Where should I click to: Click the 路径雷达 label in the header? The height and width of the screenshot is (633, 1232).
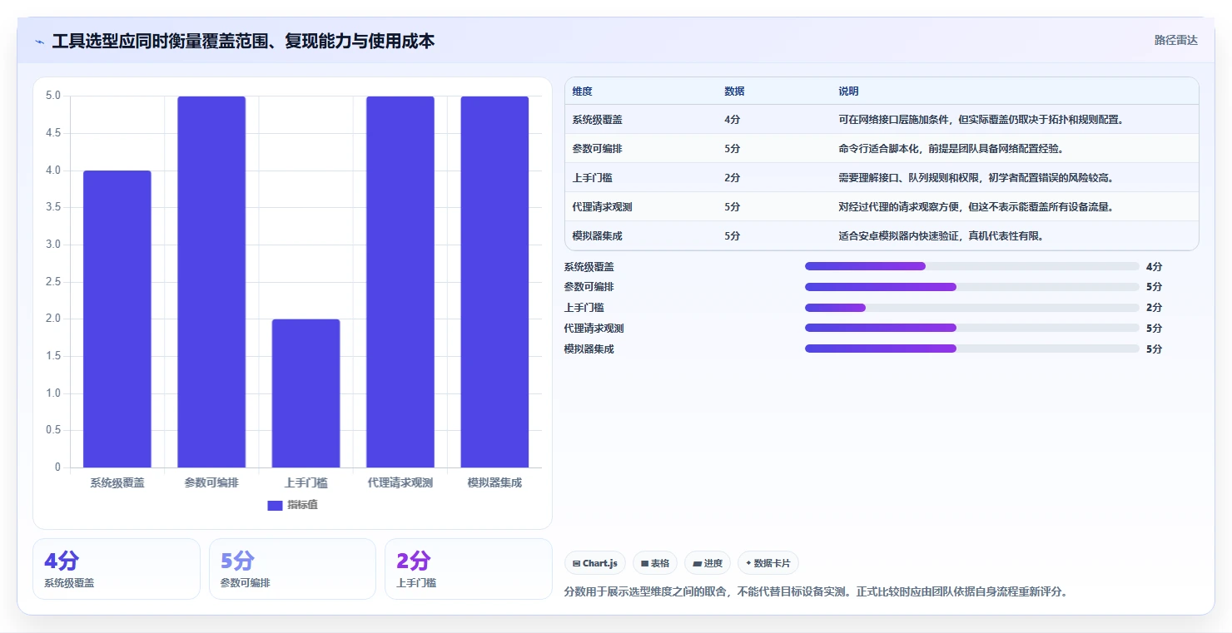point(1175,40)
